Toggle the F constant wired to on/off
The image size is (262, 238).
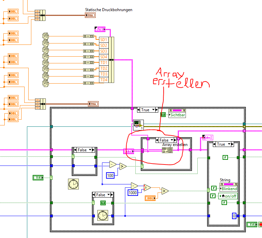(x=212, y=196)
